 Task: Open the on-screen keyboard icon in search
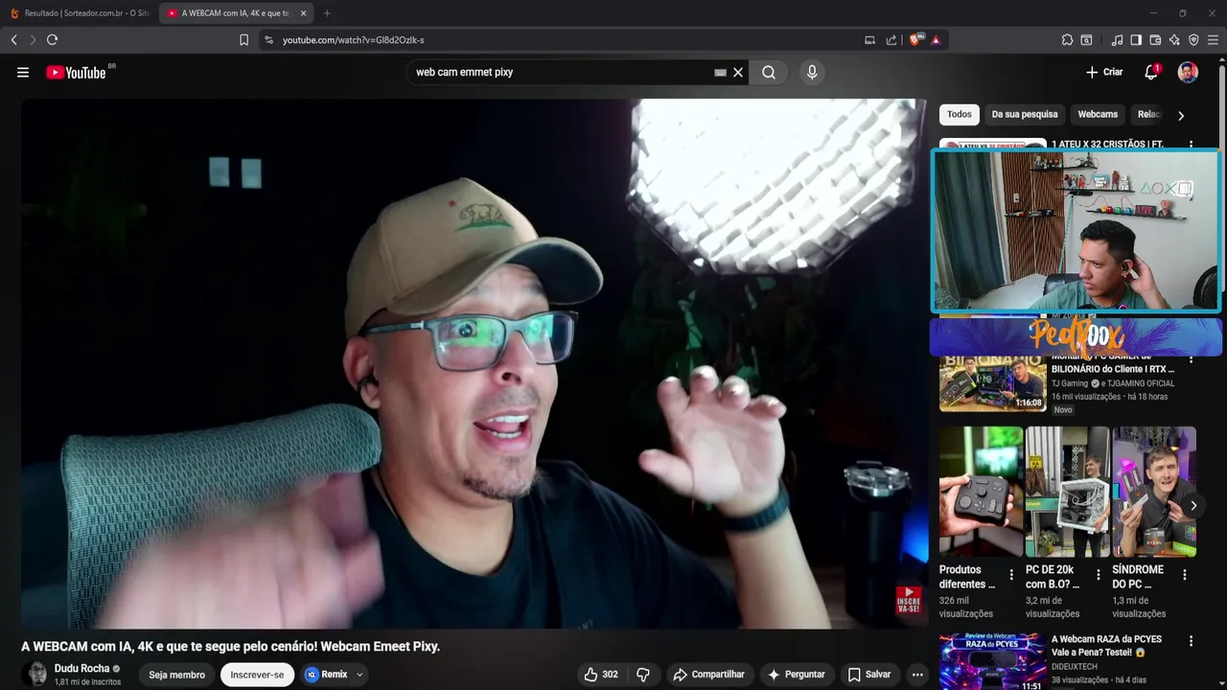(720, 72)
